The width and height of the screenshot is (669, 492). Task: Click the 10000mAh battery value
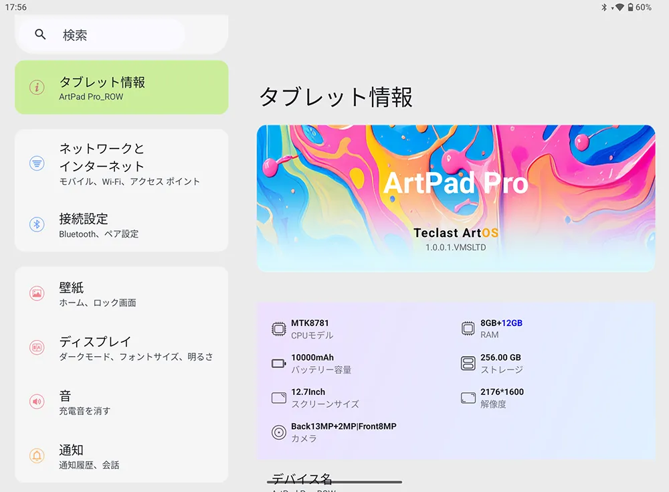pyautogui.click(x=312, y=357)
